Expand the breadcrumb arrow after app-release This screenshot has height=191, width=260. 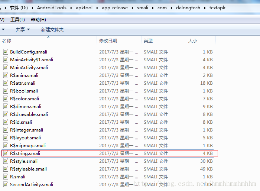132,8
